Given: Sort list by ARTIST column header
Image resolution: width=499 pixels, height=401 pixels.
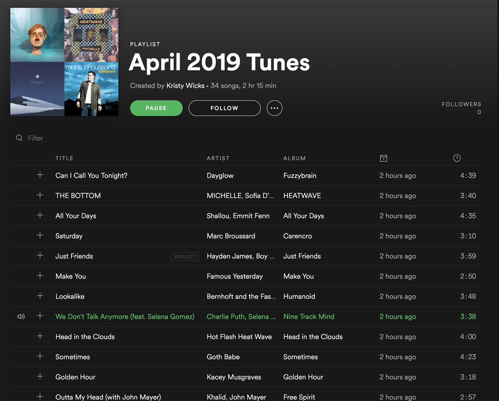Looking at the screenshot, I should click(x=218, y=158).
